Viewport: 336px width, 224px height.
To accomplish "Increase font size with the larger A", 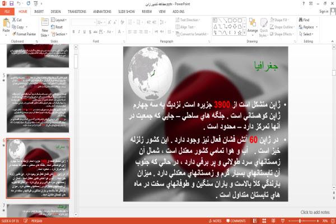I will [110, 22].
